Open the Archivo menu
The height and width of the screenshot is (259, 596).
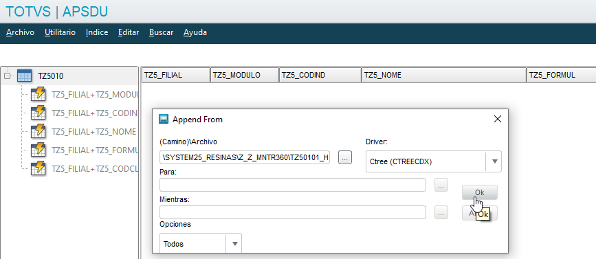[x=20, y=32]
